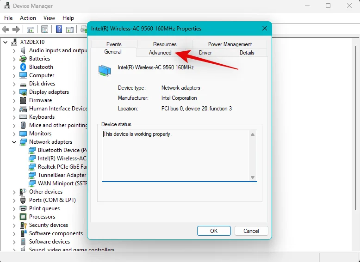Expand the Display adapters category
This screenshot has width=360, height=262.
[x=14, y=92]
